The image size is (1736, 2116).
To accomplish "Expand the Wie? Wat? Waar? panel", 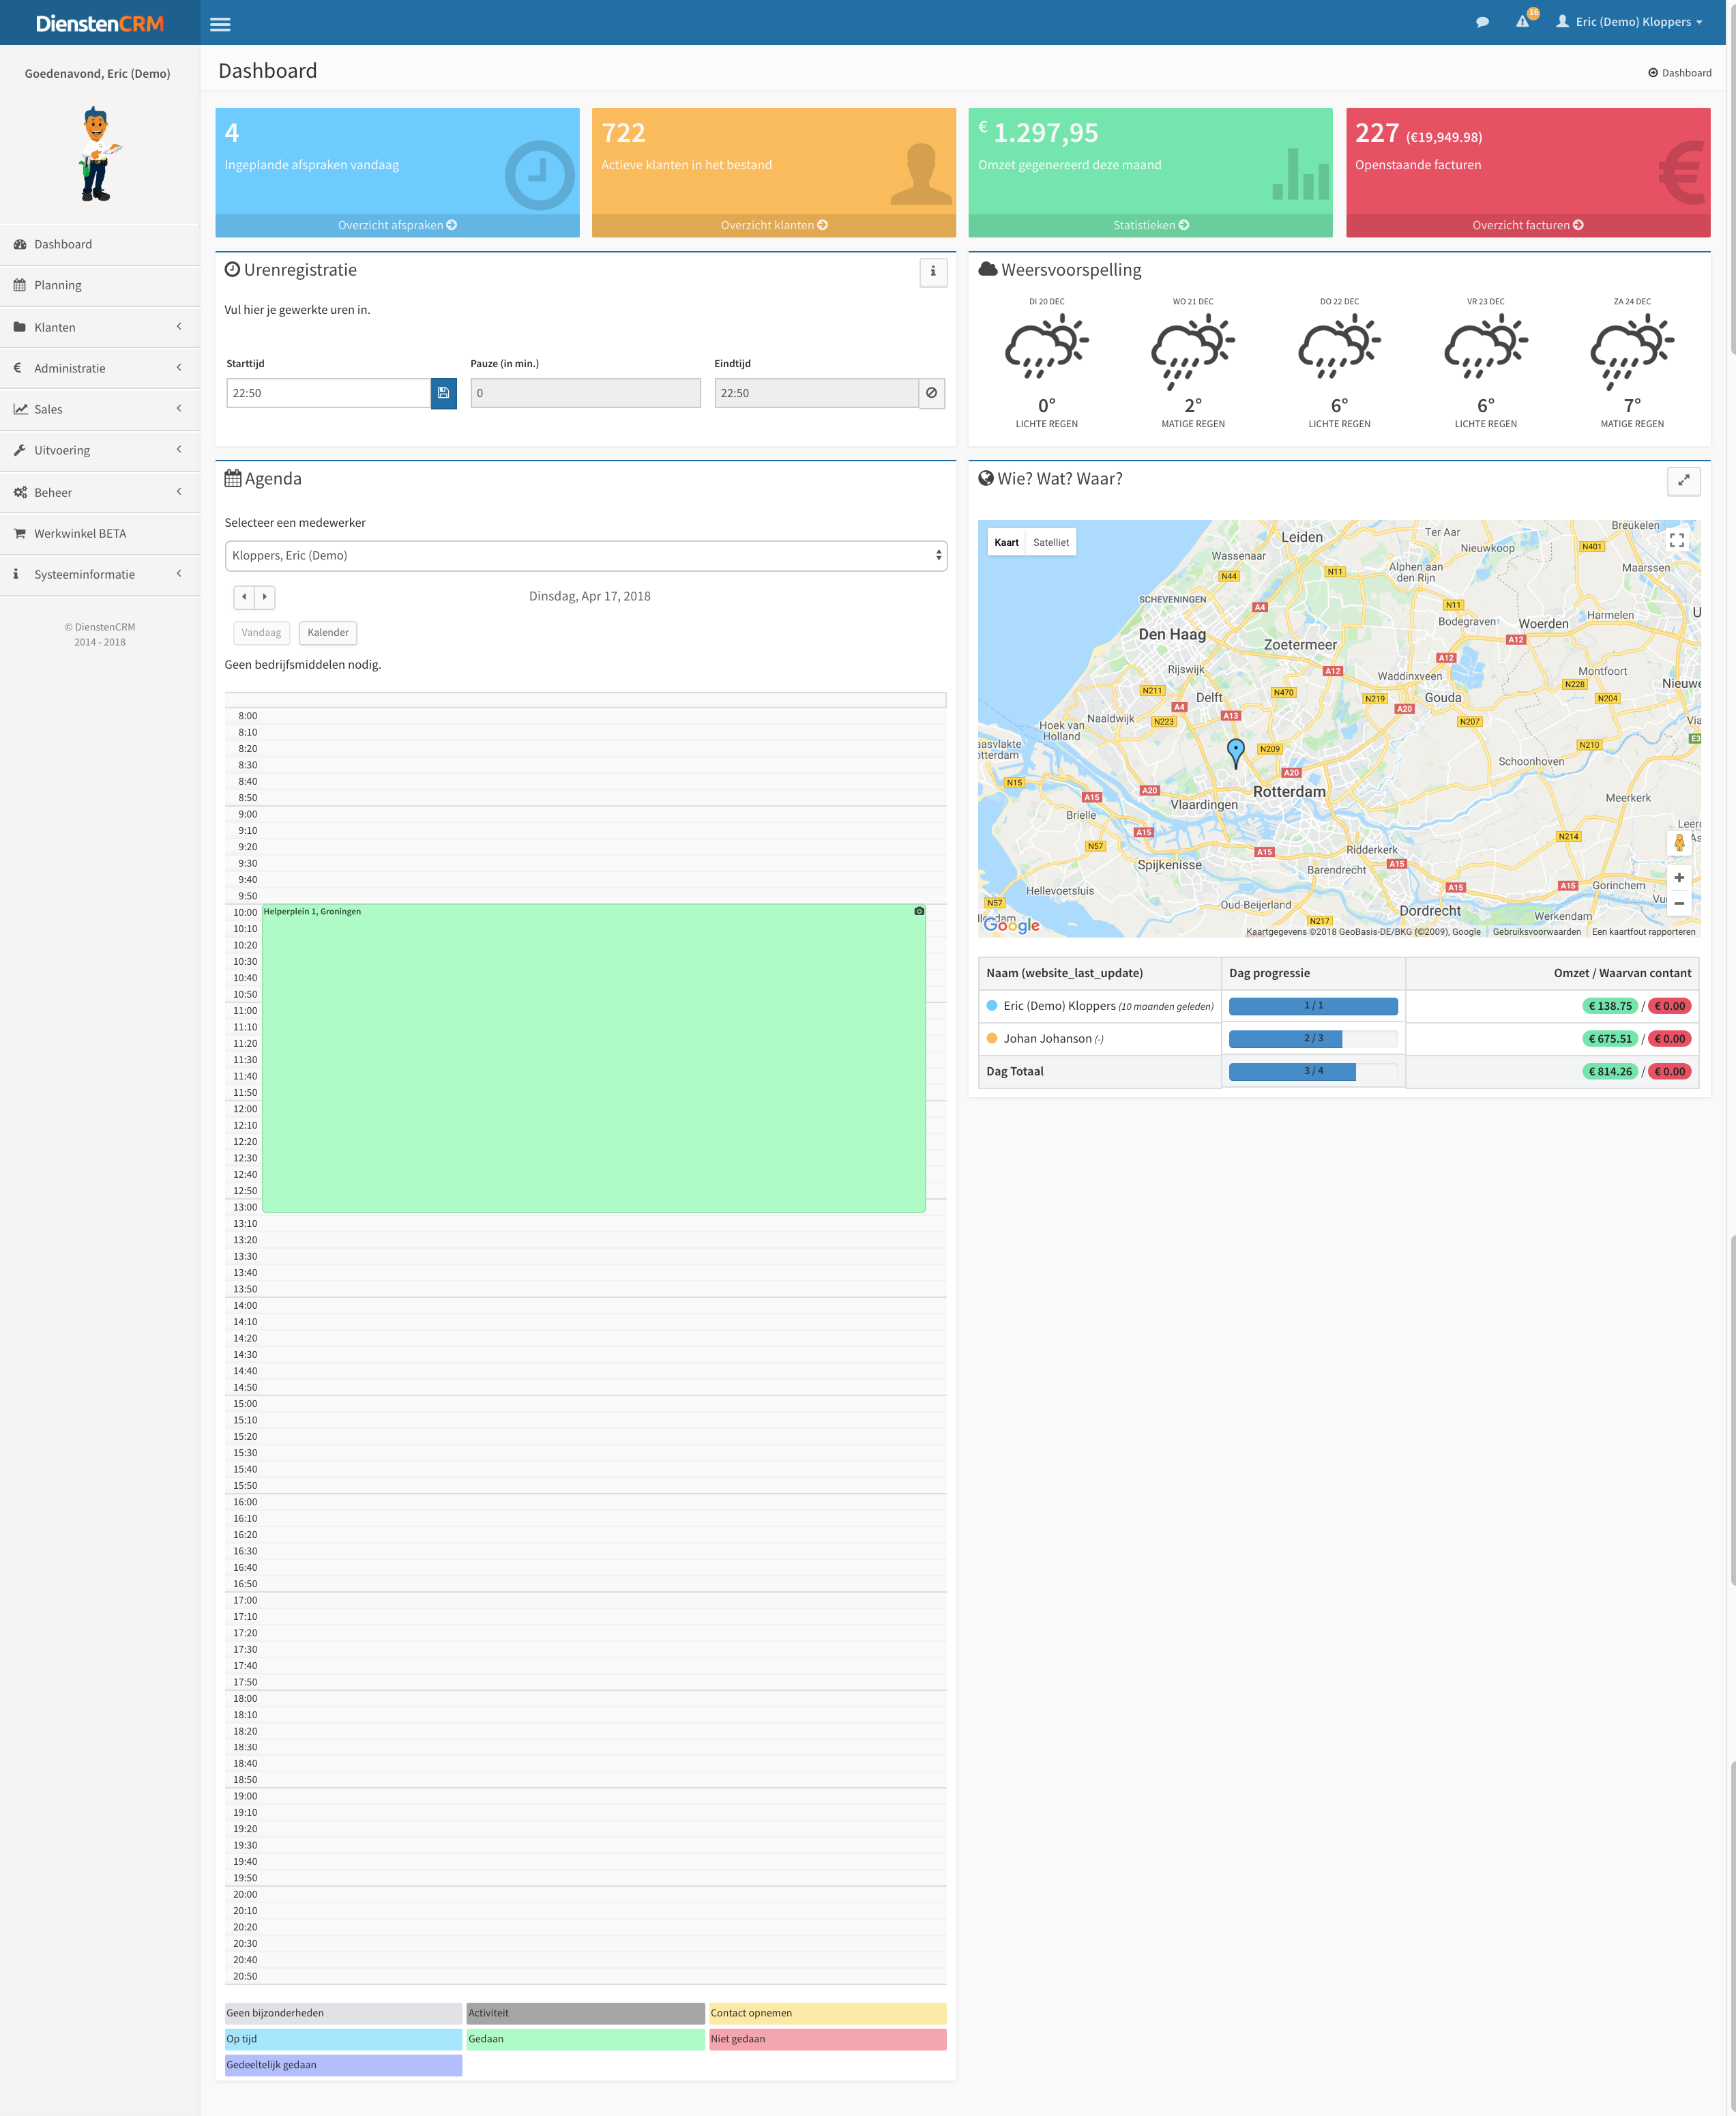I will [1683, 480].
